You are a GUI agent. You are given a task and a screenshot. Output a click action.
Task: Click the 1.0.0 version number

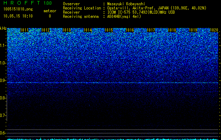coord(48,3)
